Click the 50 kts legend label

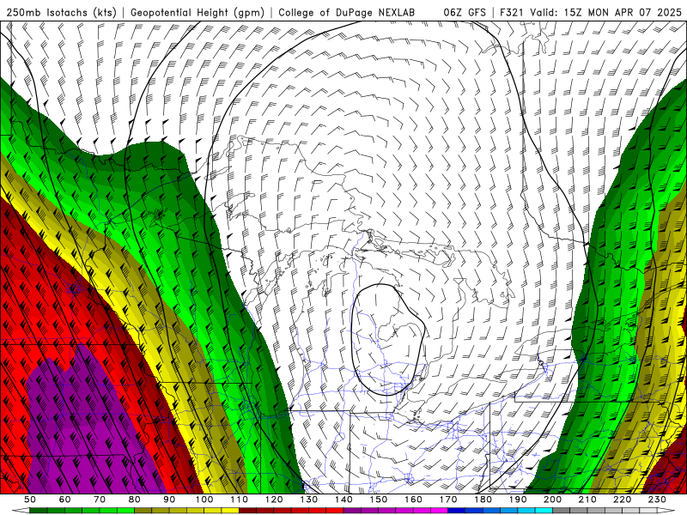pyautogui.click(x=30, y=500)
